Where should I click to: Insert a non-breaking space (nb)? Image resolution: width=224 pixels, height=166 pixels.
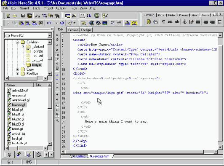pyautogui.click(x=177, y=21)
